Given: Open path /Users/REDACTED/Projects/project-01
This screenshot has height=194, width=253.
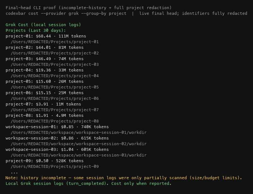Looking at the screenshot, I should (x=55, y=42).
